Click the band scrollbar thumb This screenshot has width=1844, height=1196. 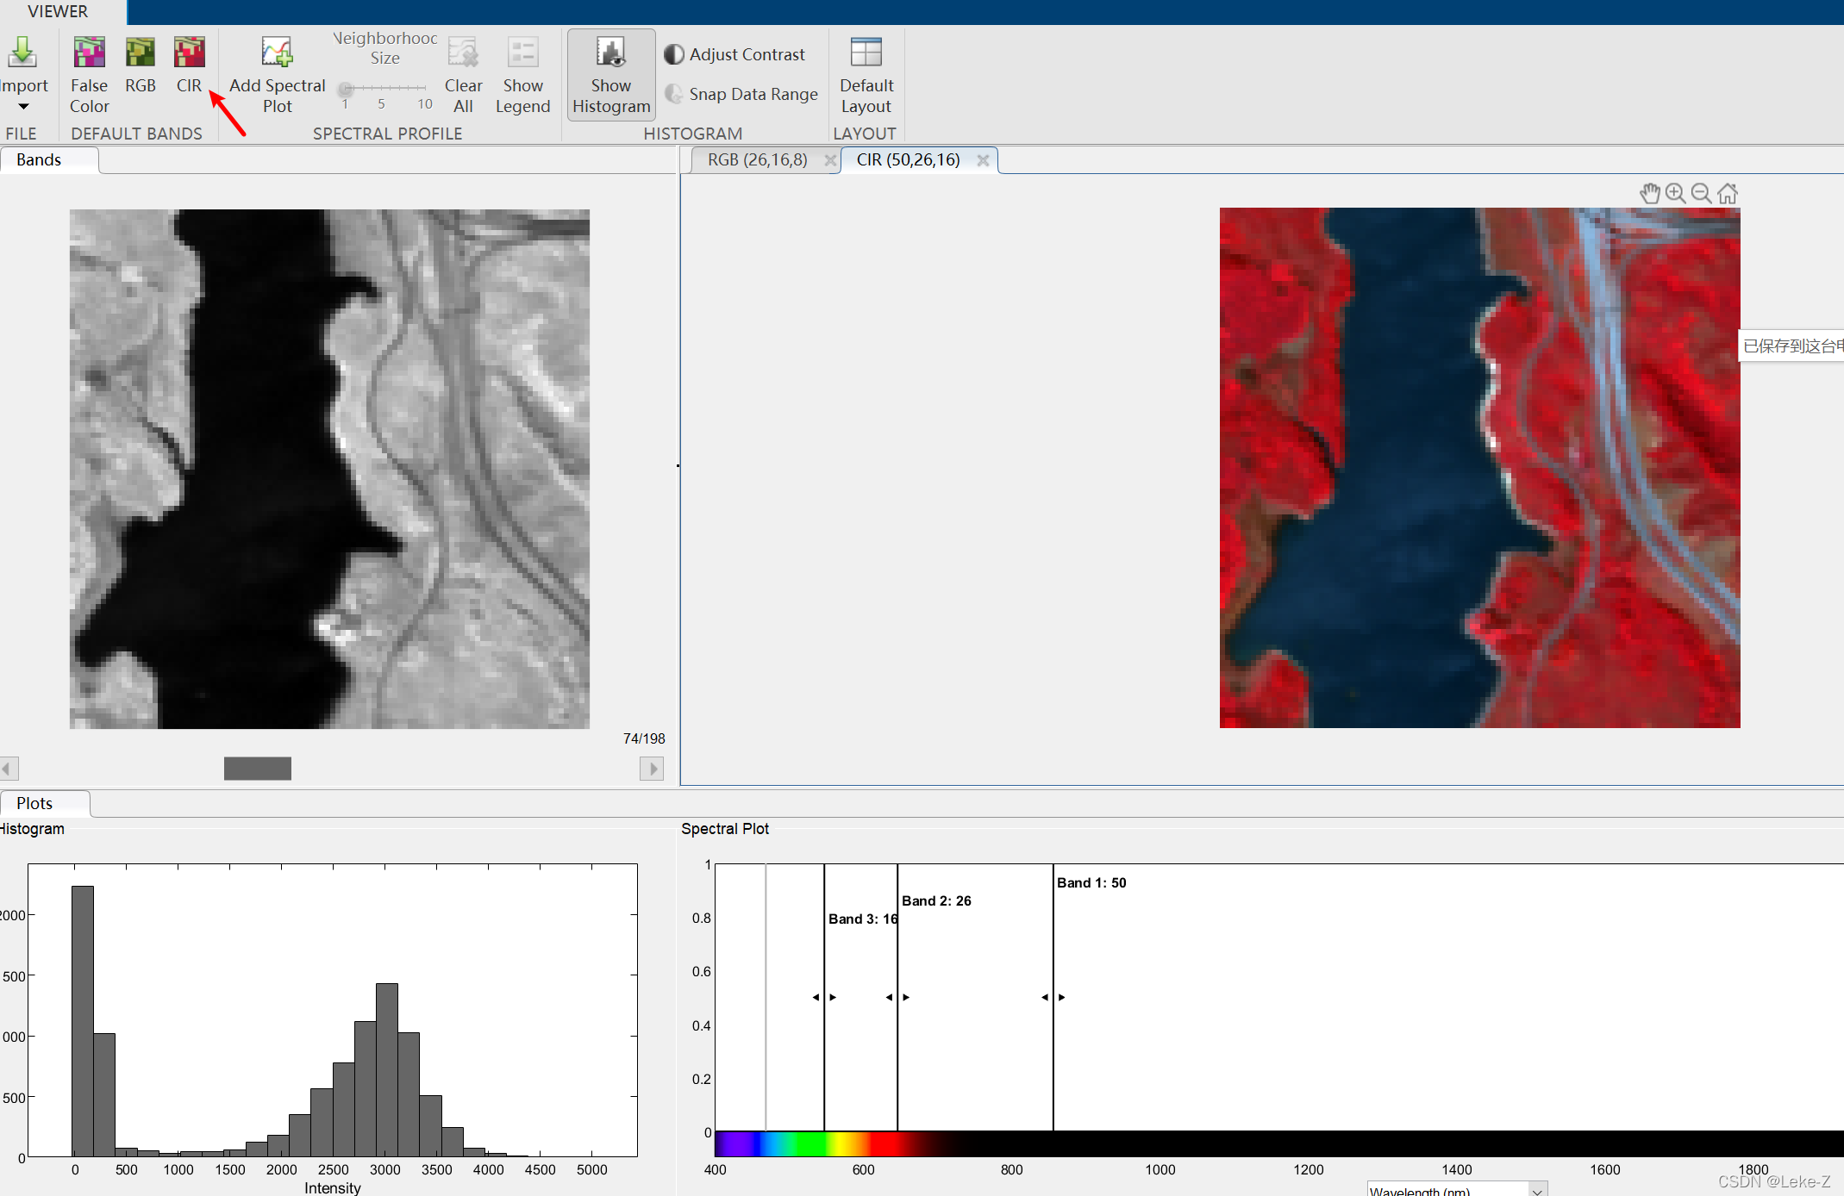coord(257,768)
